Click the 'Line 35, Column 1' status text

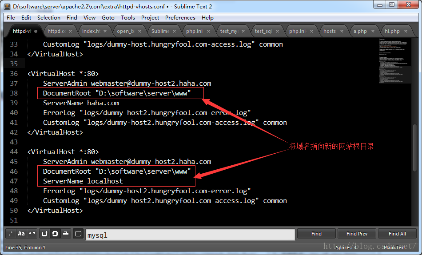[x=25, y=247]
